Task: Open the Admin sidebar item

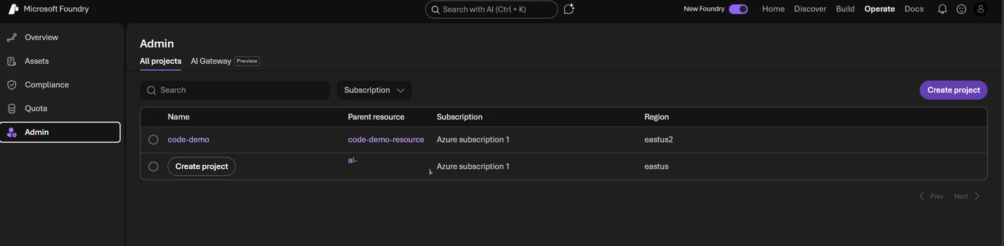Action: click(60, 132)
